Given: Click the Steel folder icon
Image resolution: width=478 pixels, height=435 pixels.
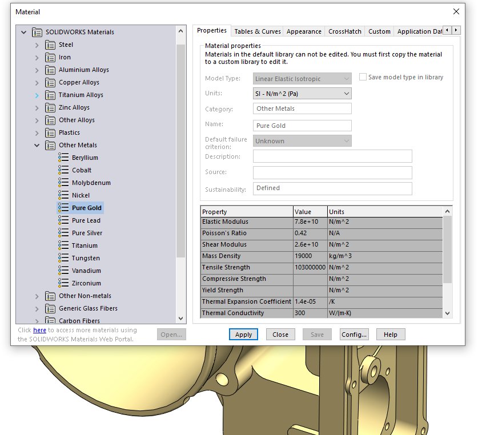Looking at the screenshot, I should tap(50, 45).
